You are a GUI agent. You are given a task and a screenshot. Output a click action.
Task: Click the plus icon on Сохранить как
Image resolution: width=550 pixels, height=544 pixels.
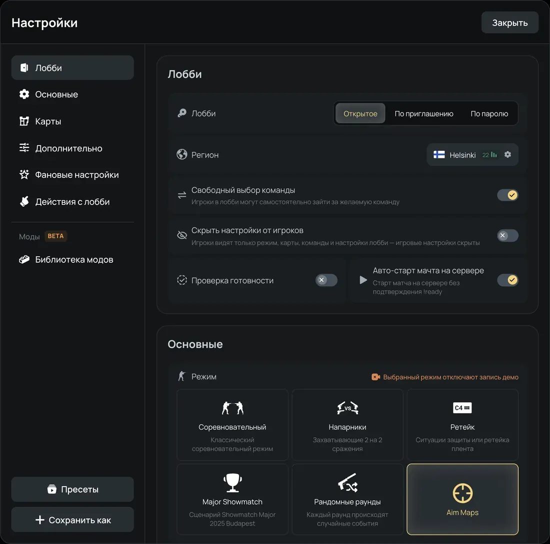pyautogui.click(x=40, y=520)
